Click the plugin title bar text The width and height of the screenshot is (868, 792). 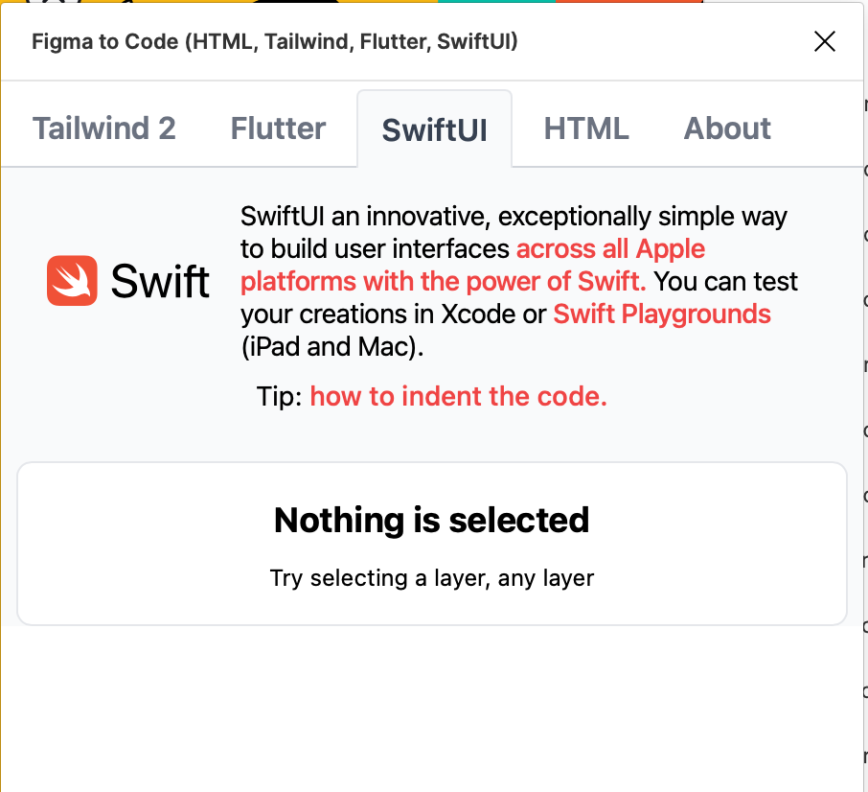[x=275, y=41]
